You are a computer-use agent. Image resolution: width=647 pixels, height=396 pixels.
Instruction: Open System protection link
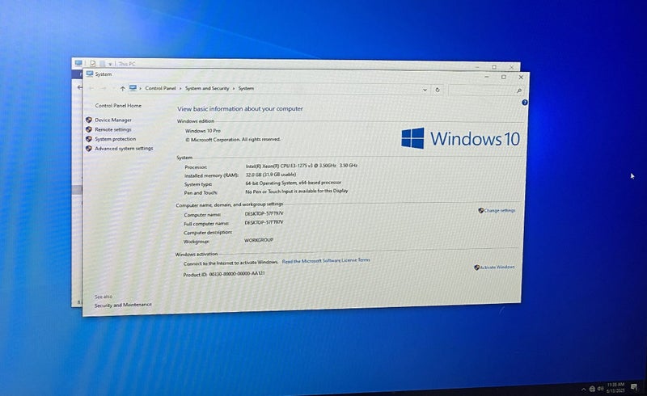(115, 139)
